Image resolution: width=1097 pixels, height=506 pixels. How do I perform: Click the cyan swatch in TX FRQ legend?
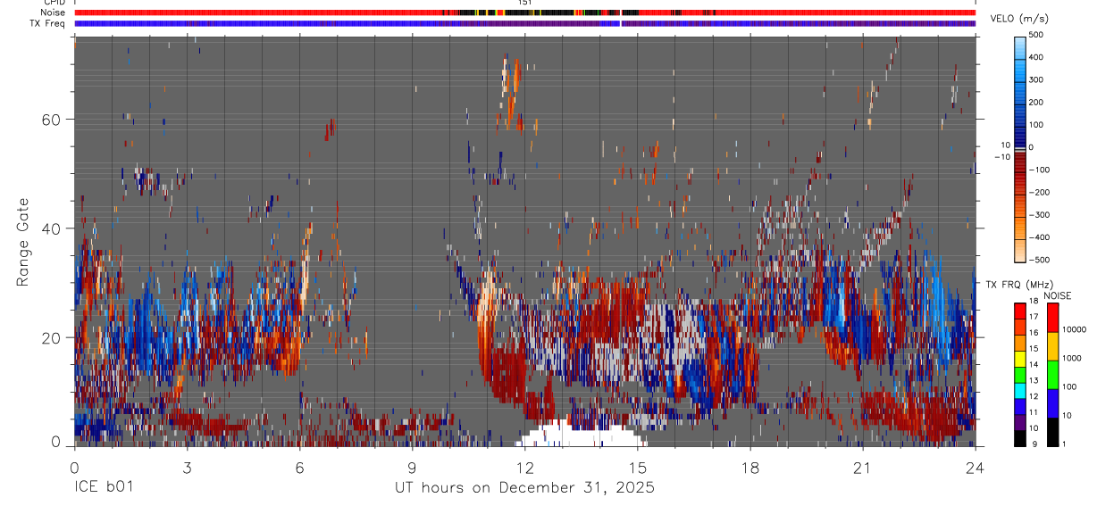click(x=1020, y=390)
